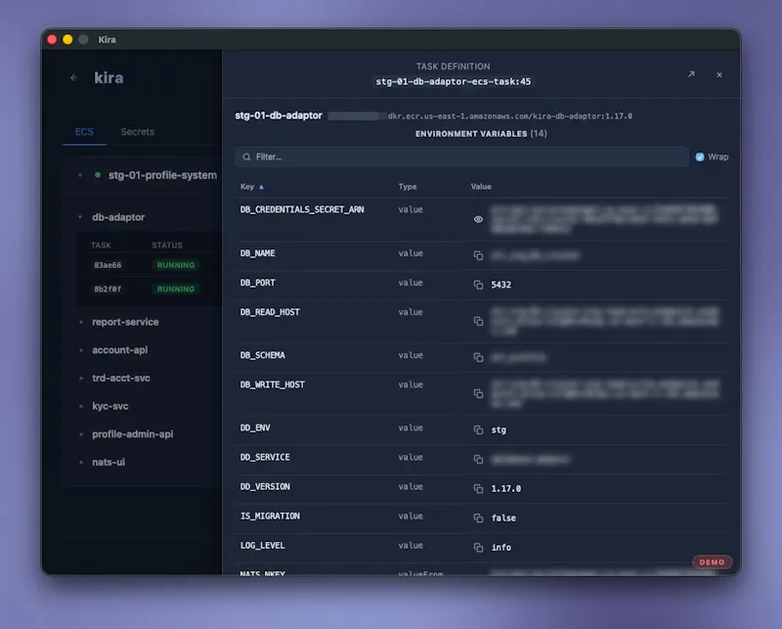Expand the nats-ui entry
The image size is (782, 629).
pos(81,463)
